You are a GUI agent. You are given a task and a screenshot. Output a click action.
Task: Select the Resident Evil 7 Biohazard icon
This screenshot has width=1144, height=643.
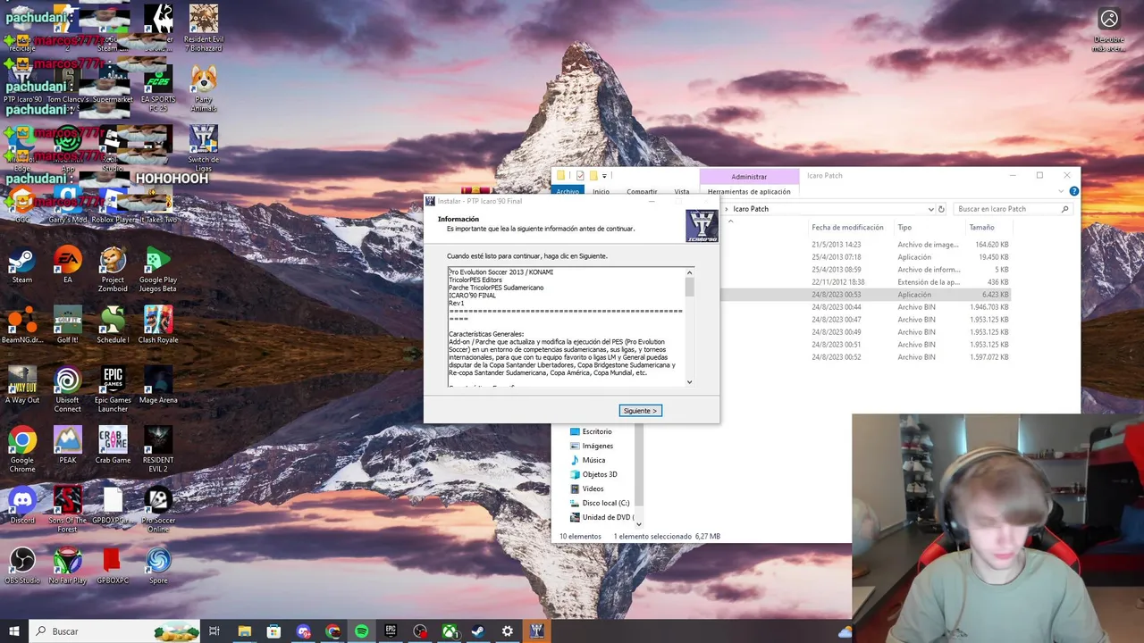pyautogui.click(x=204, y=28)
